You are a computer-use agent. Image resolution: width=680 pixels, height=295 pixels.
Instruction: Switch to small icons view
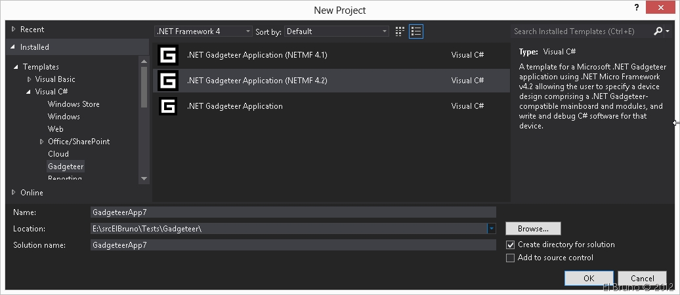[x=400, y=31]
